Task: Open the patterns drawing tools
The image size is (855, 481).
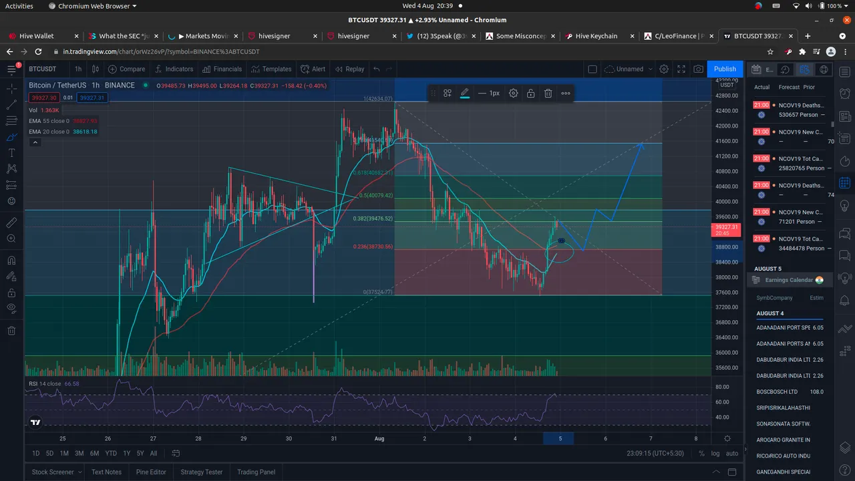Action: tap(11, 169)
